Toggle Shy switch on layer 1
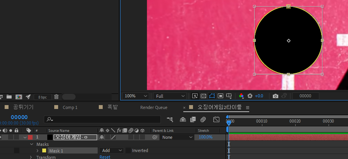Viewport: 348px width, 159px height. tap(102, 137)
